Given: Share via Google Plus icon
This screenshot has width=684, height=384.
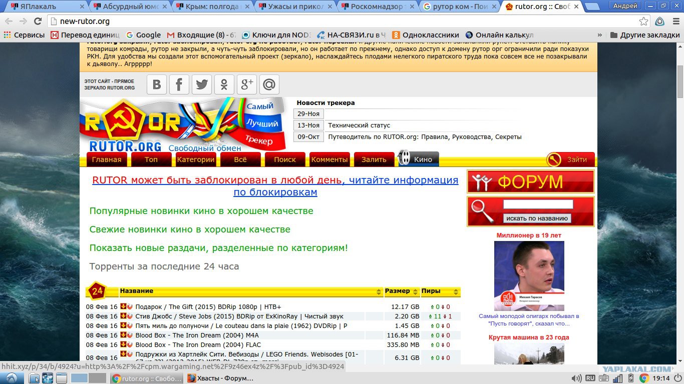Looking at the screenshot, I should [246, 84].
